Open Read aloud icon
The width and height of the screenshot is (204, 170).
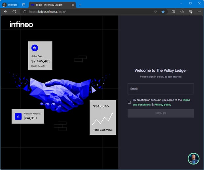tap(155, 12)
